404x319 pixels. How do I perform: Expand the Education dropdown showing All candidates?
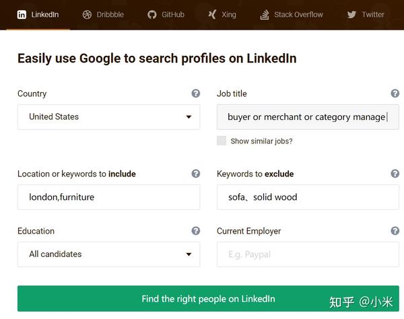108,254
